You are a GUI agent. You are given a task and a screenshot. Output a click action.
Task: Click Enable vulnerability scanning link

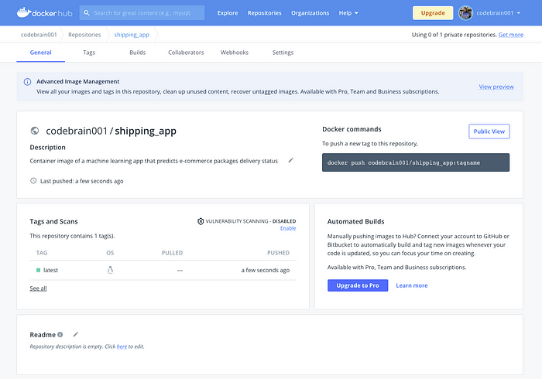288,228
